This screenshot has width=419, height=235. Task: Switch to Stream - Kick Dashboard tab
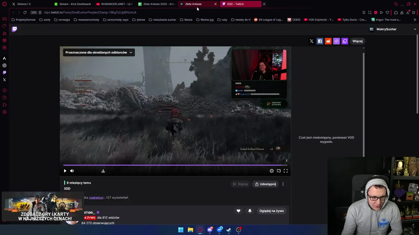click(73, 4)
